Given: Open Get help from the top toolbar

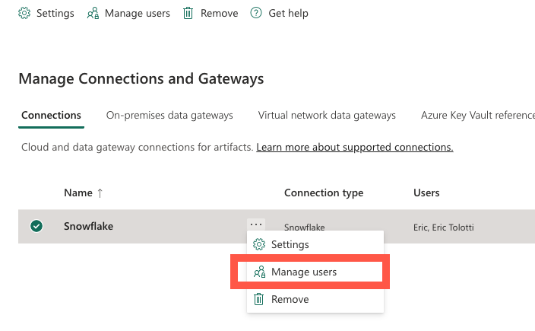Looking at the screenshot, I should (256, 14).
